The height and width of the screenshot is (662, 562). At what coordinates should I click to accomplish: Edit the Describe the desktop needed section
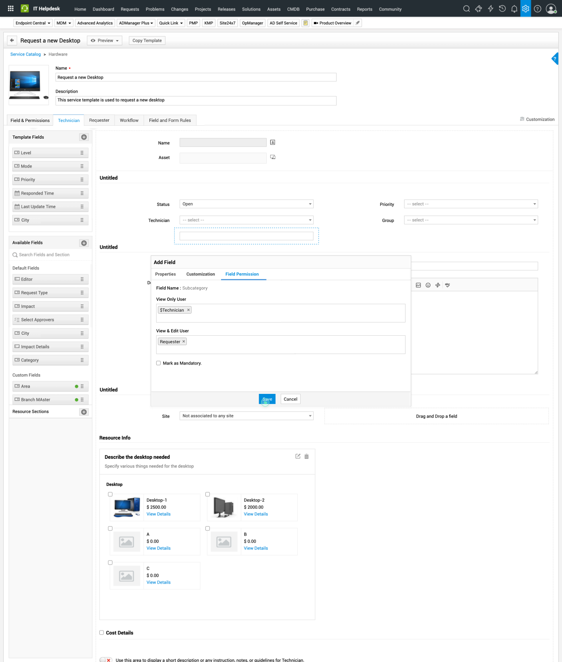[298, 456]
